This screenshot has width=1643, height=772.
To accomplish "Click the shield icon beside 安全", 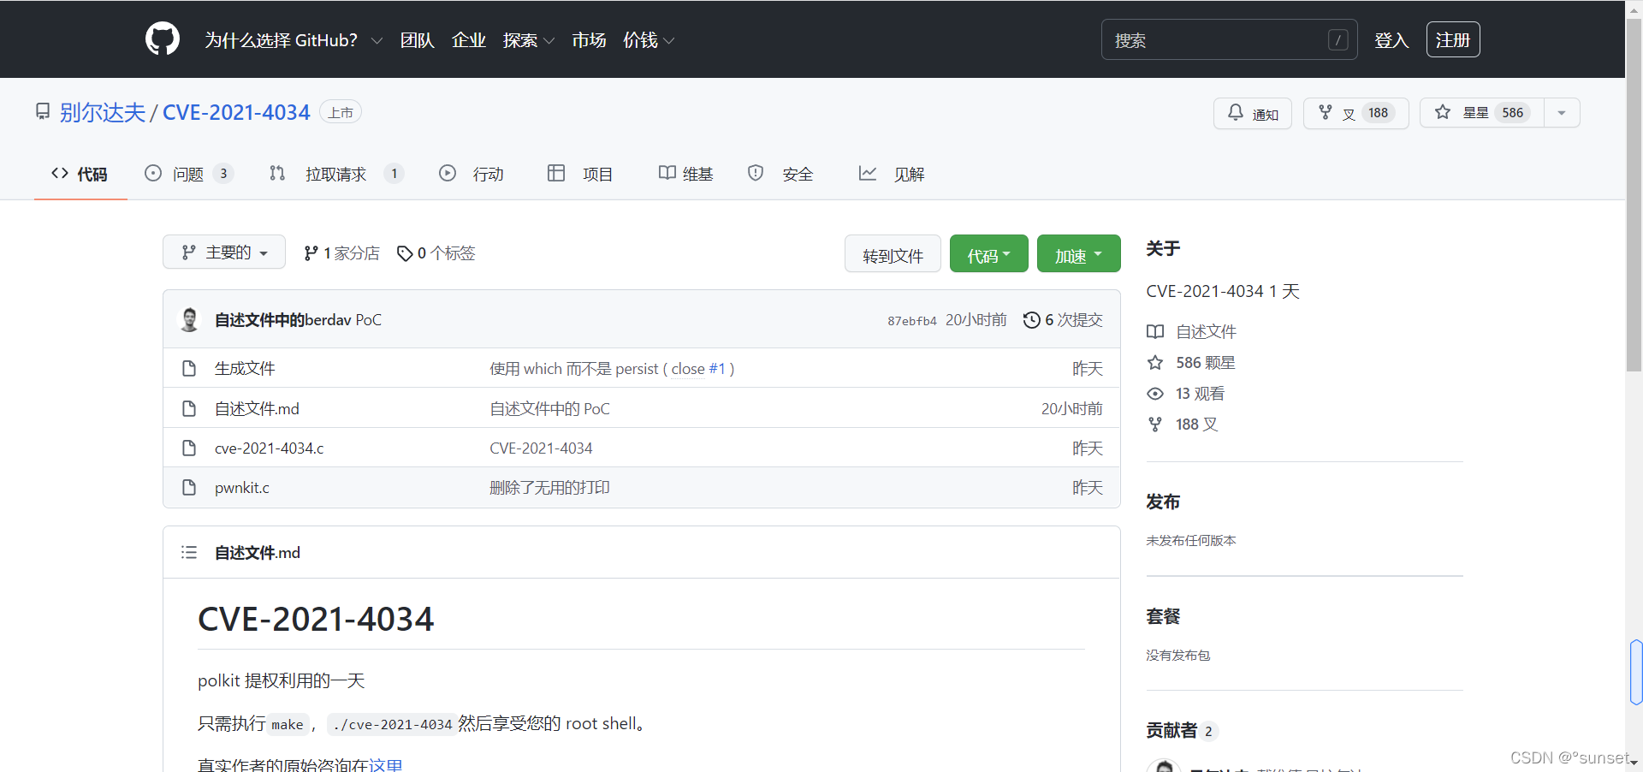I will coord(756,174).
